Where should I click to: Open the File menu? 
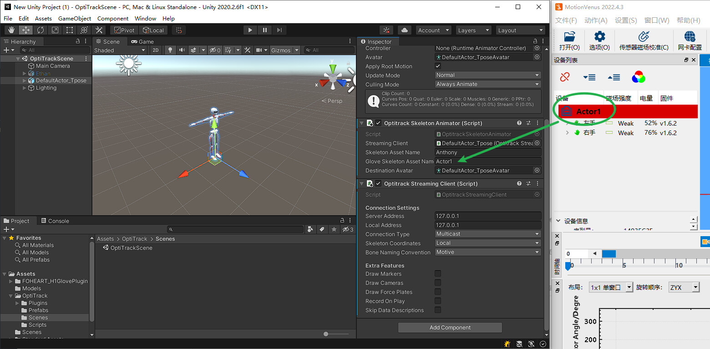tap(8, 18)
